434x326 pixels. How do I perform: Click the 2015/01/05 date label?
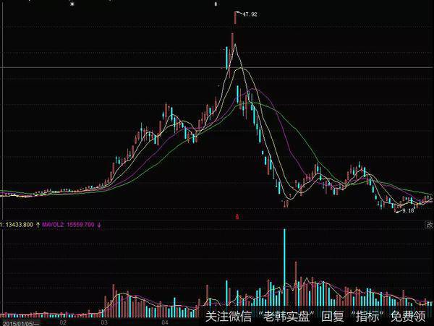pyautogui.click(x=21, y=323)
